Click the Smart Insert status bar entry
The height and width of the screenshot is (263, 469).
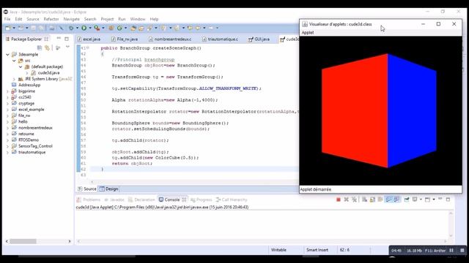pyautogui.click(x=317, y=250)
